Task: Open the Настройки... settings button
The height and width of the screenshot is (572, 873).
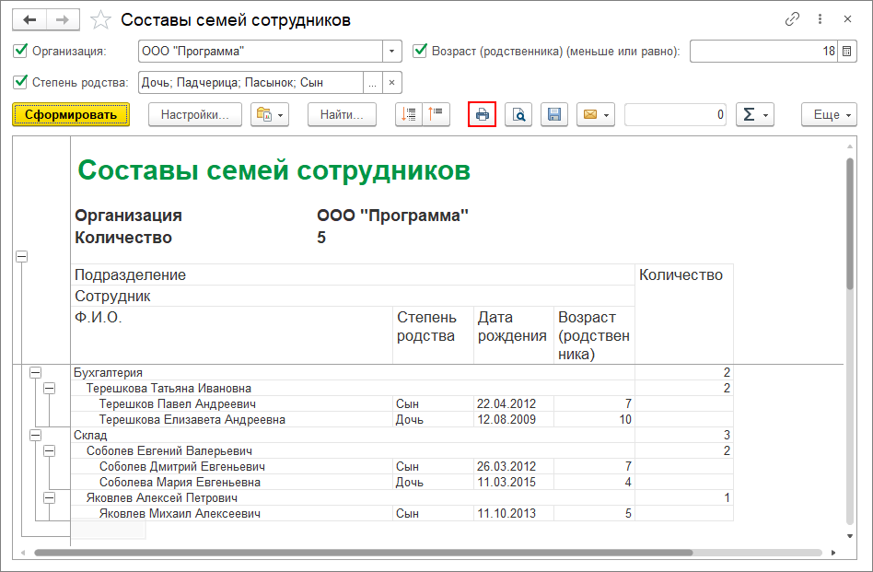Action: 194,115
